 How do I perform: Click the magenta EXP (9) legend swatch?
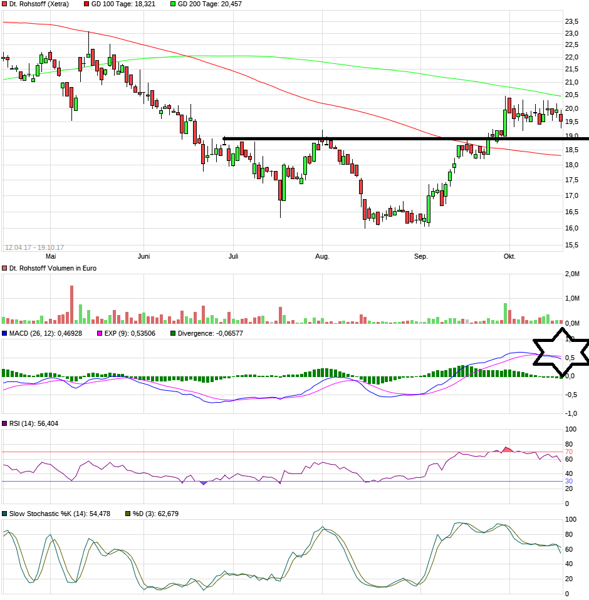click(100, 333)
